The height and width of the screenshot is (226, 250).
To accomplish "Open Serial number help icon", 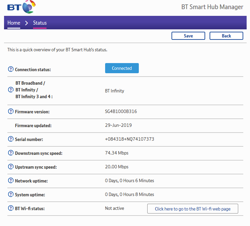I will pos(11,139).
